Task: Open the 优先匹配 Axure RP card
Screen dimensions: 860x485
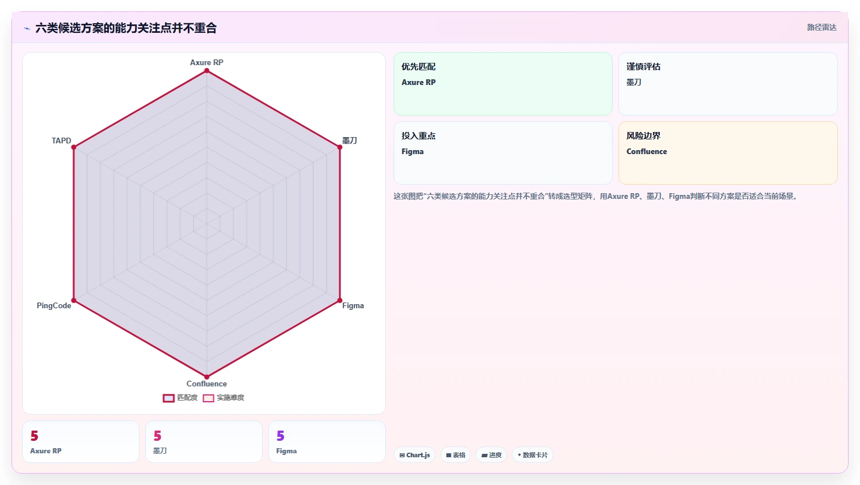Action: pyautogui.click(x=503, y=84)
